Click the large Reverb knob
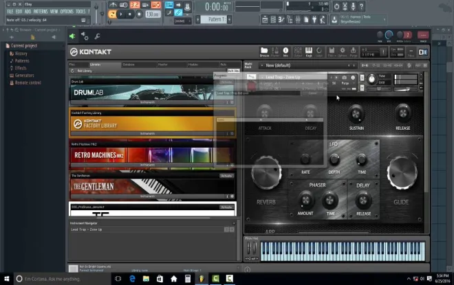The height and width of the screenshot is (285, 454). tap(266, 172)
